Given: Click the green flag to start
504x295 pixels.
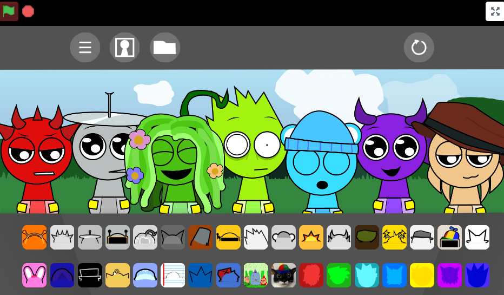Looking at the screenshot, I should point(9,11).
